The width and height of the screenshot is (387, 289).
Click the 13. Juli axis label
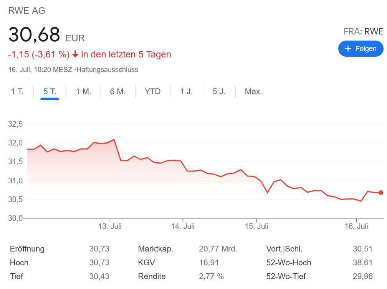110,226
